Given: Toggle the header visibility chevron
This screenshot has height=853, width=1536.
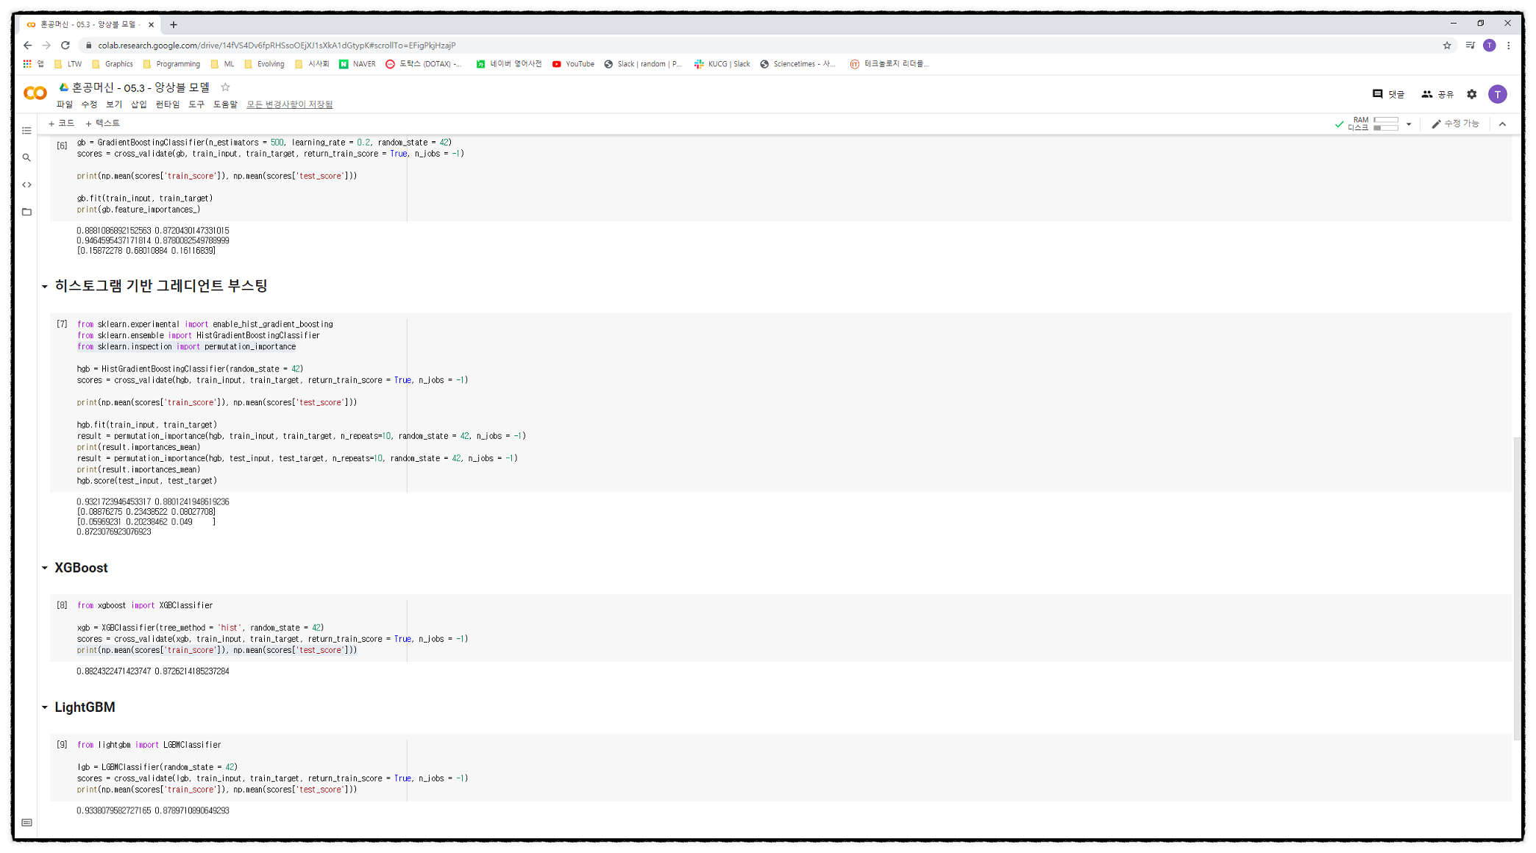Looking at the screenshot, I should tap(1502, 124).
